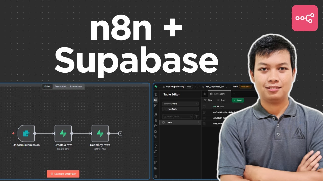323x181 pixels.
Task: Open the Storage sidebar icon
Action: pos(156,126)
